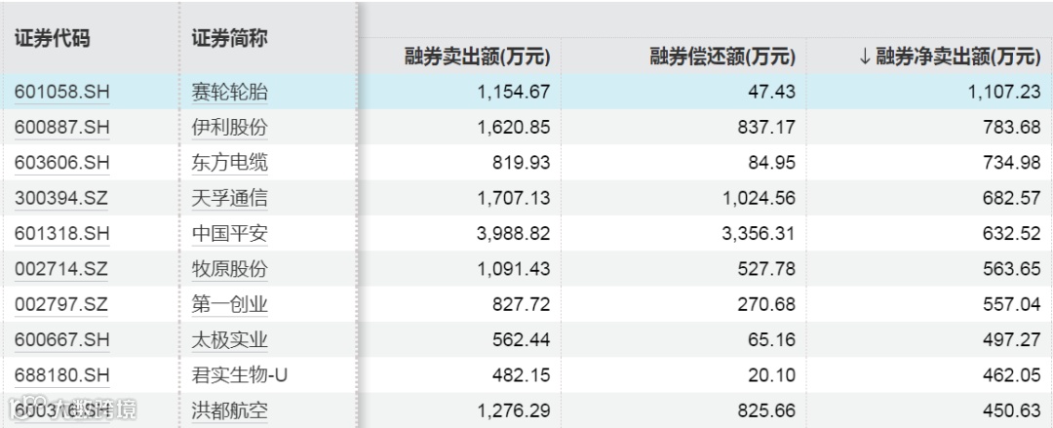This screenshot has height=428, width=1053.
Task: Open the 中国平安 stock name link
Action: pos(230,234)
